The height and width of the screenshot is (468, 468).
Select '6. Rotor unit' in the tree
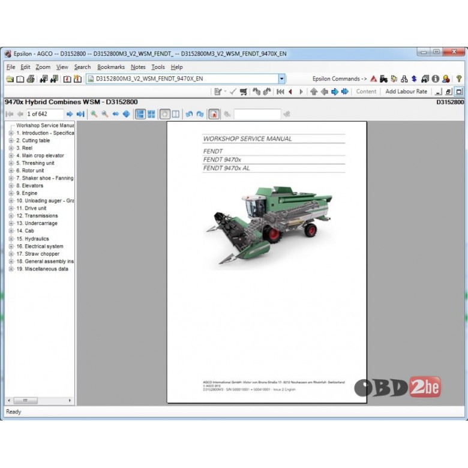click(x=30, y=171)
